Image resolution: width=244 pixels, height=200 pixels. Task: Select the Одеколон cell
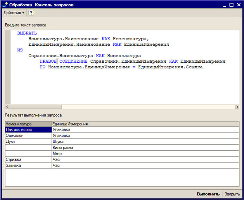pyautogui.click(x=28, y=136)
